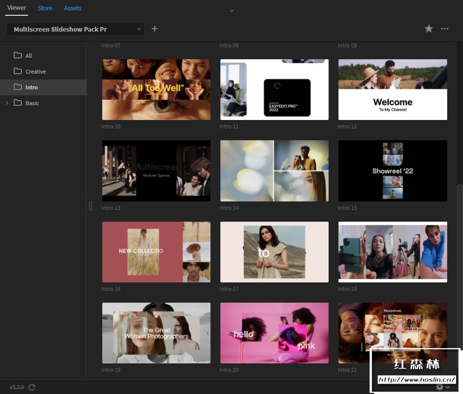Pick the Intro 15 Showreel '22 thumbnail

coord(392,170)
